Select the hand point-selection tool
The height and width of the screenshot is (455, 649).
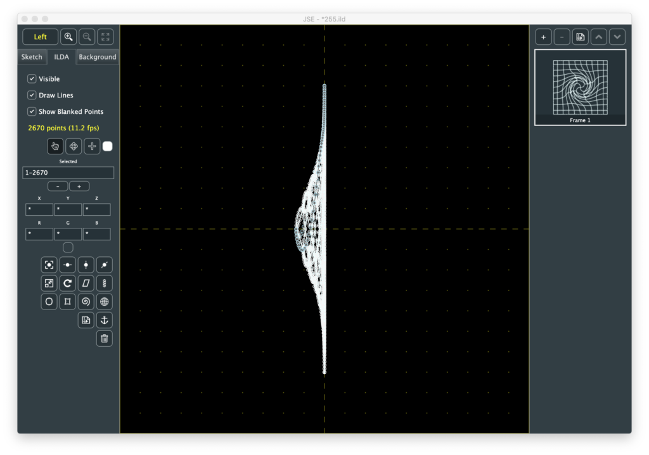55,146
